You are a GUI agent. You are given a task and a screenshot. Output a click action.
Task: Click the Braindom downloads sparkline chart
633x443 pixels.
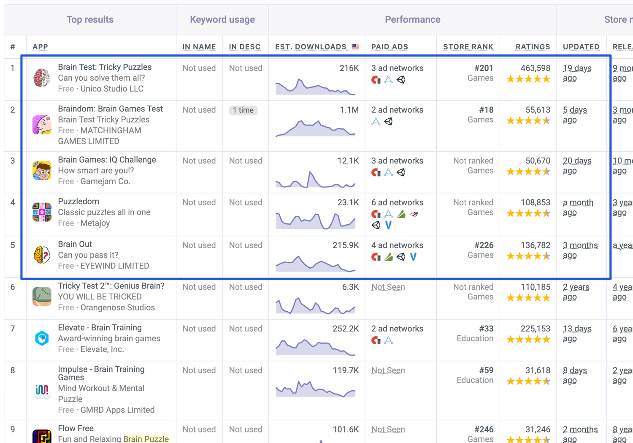click(x=315, y=128)
